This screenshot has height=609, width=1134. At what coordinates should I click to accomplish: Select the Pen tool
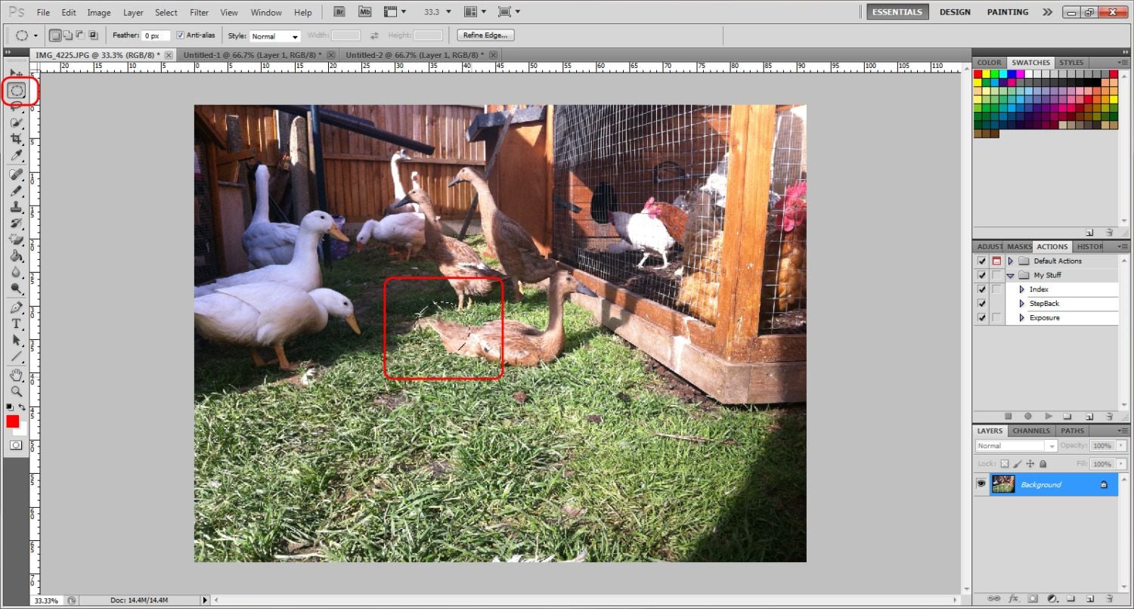click(x=17, y=308)
